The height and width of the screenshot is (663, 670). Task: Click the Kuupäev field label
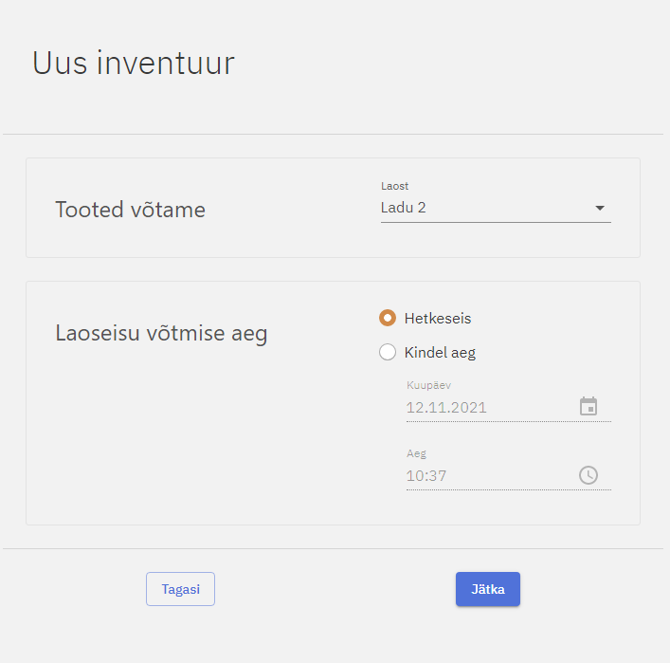click(x=428, y=385)
